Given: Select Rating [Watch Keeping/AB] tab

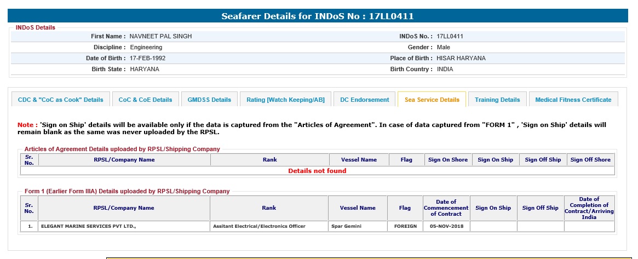Looking at the screenshot, I should (x=285, y=100).
